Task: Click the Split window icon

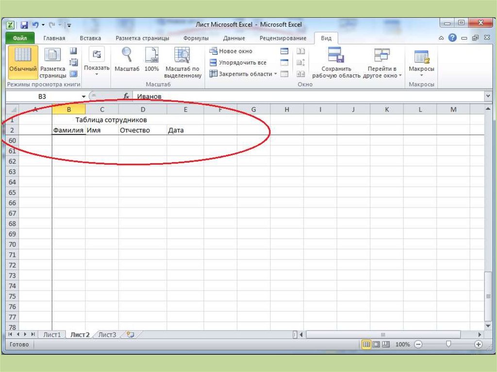Action: point(284,51)
